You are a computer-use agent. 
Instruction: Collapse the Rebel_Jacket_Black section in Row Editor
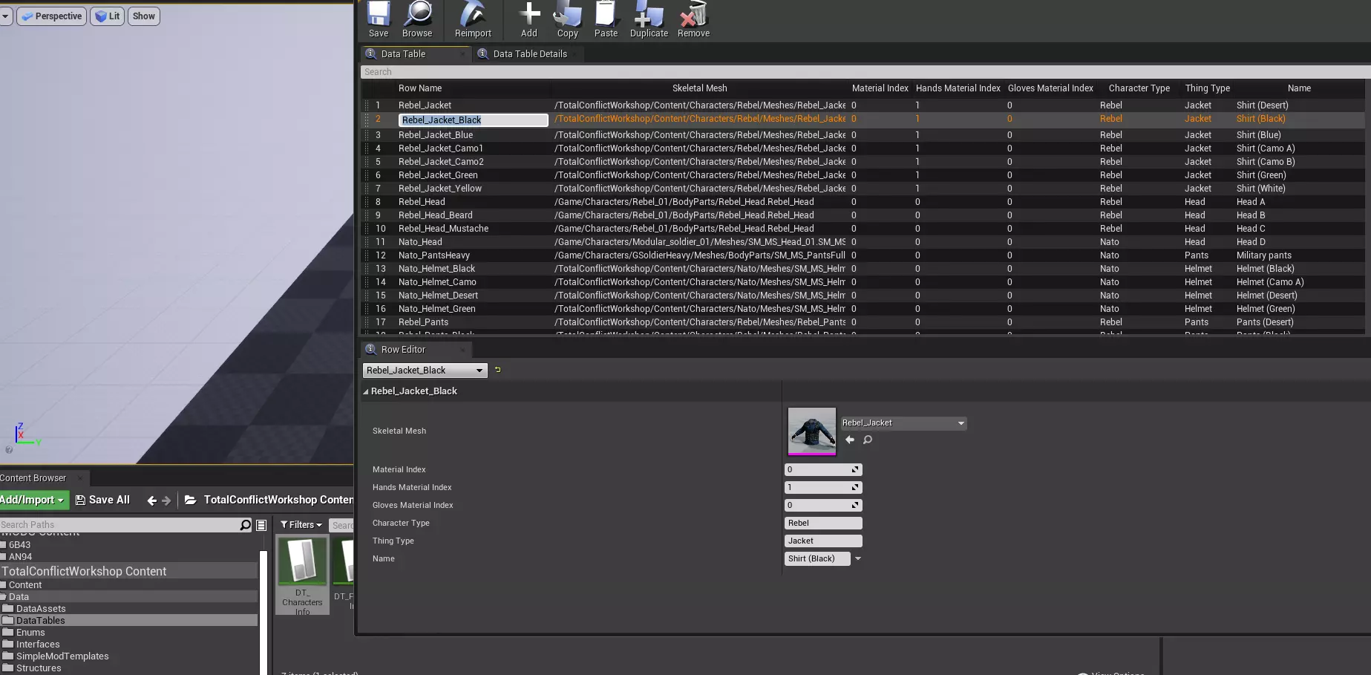[365, 391]
